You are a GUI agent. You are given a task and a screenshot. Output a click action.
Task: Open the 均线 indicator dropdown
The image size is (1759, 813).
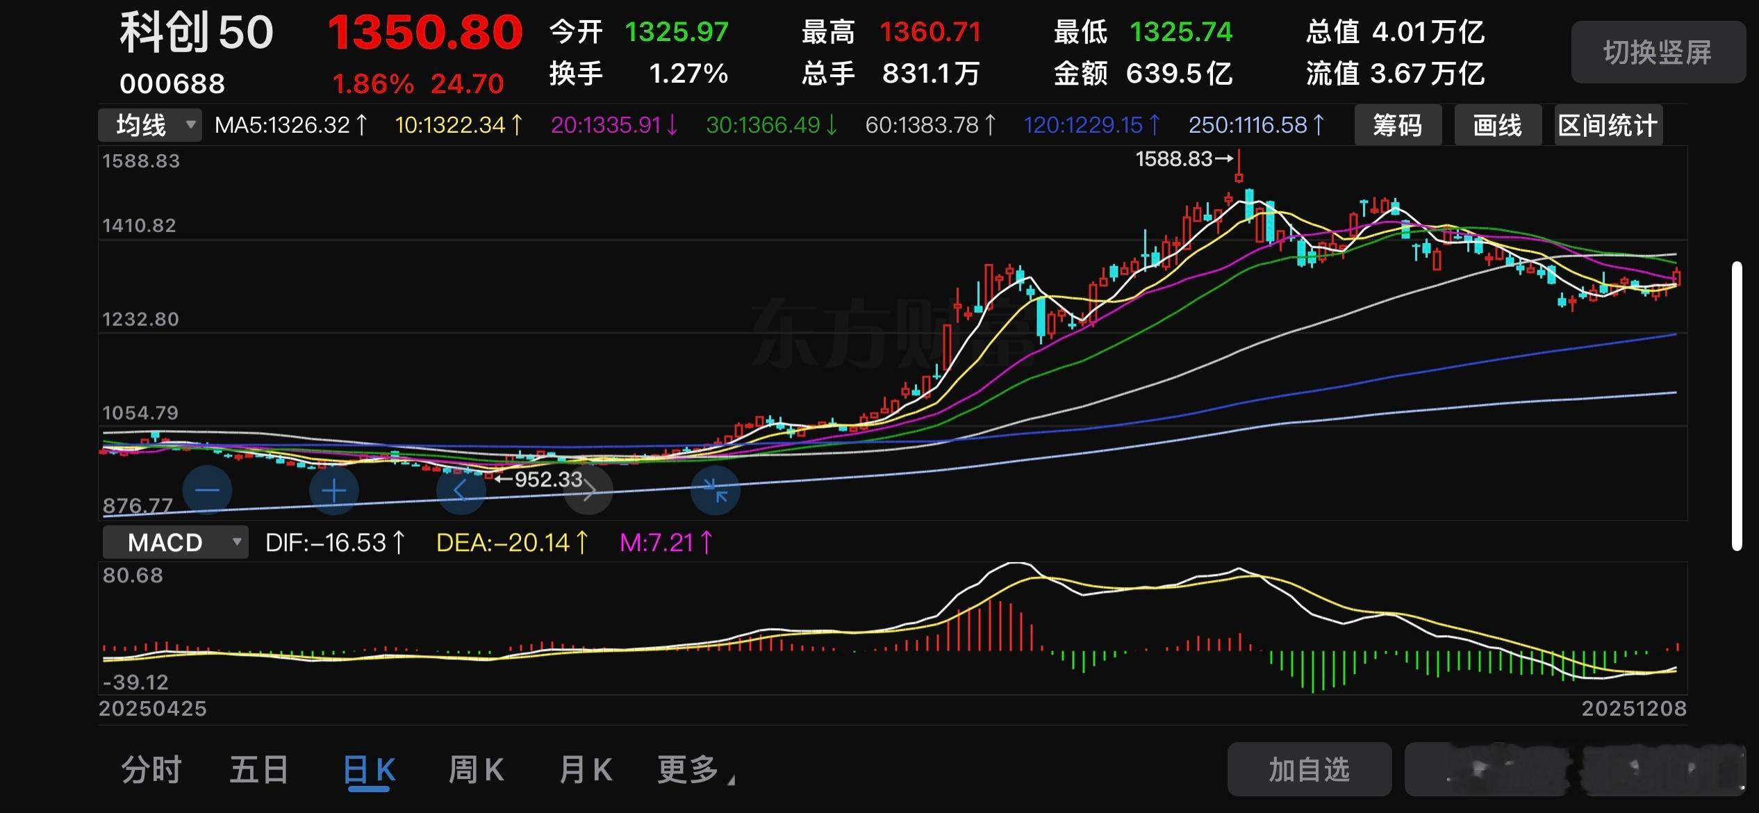coord(150,125)
